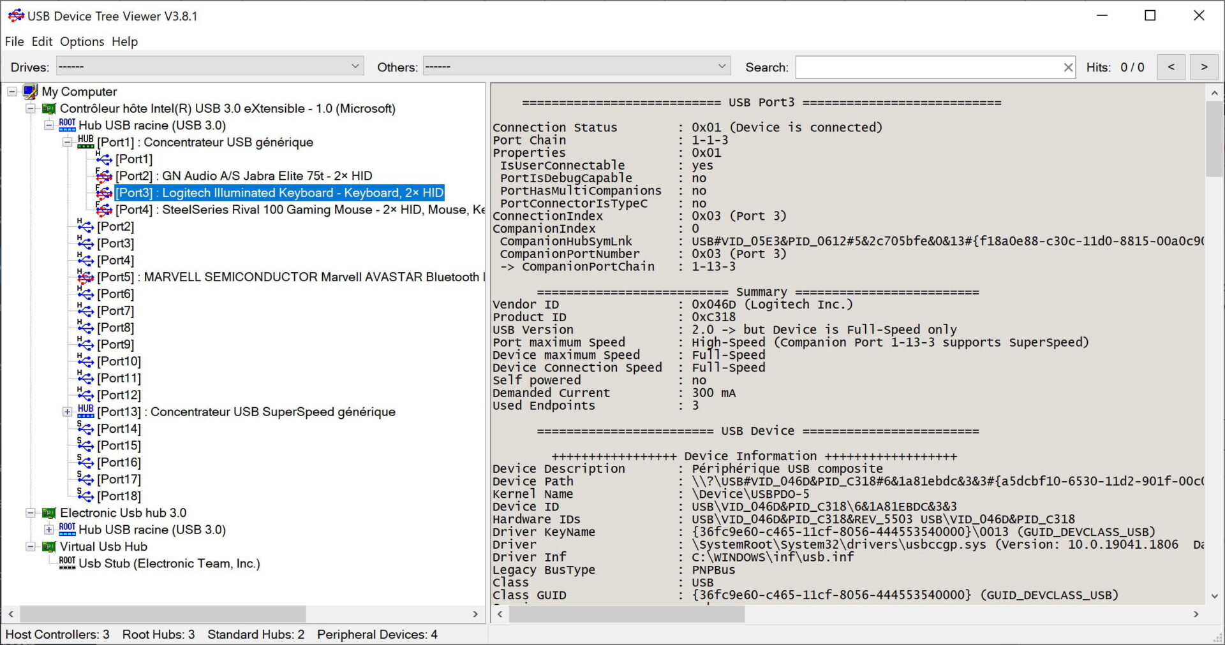Go to previous search hit
The height and width of the screenshot is (645, 1225).
1171,67
